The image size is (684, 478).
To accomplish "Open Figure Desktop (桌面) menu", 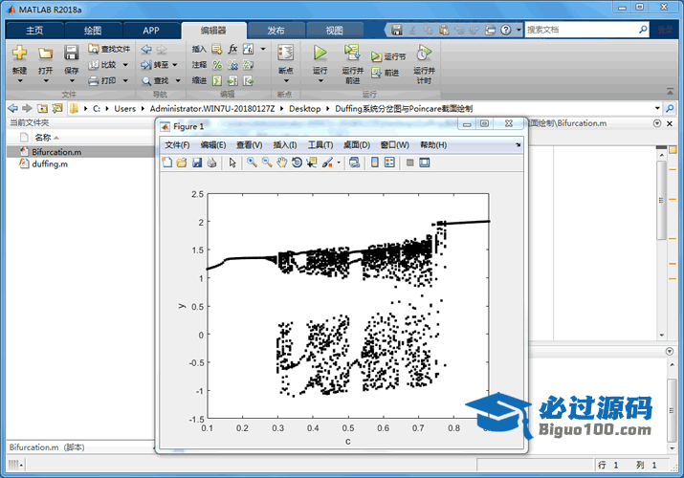I will tap(357, 144).
